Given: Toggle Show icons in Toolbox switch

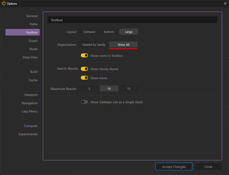Looking at the screenshot, I should 84,56.
